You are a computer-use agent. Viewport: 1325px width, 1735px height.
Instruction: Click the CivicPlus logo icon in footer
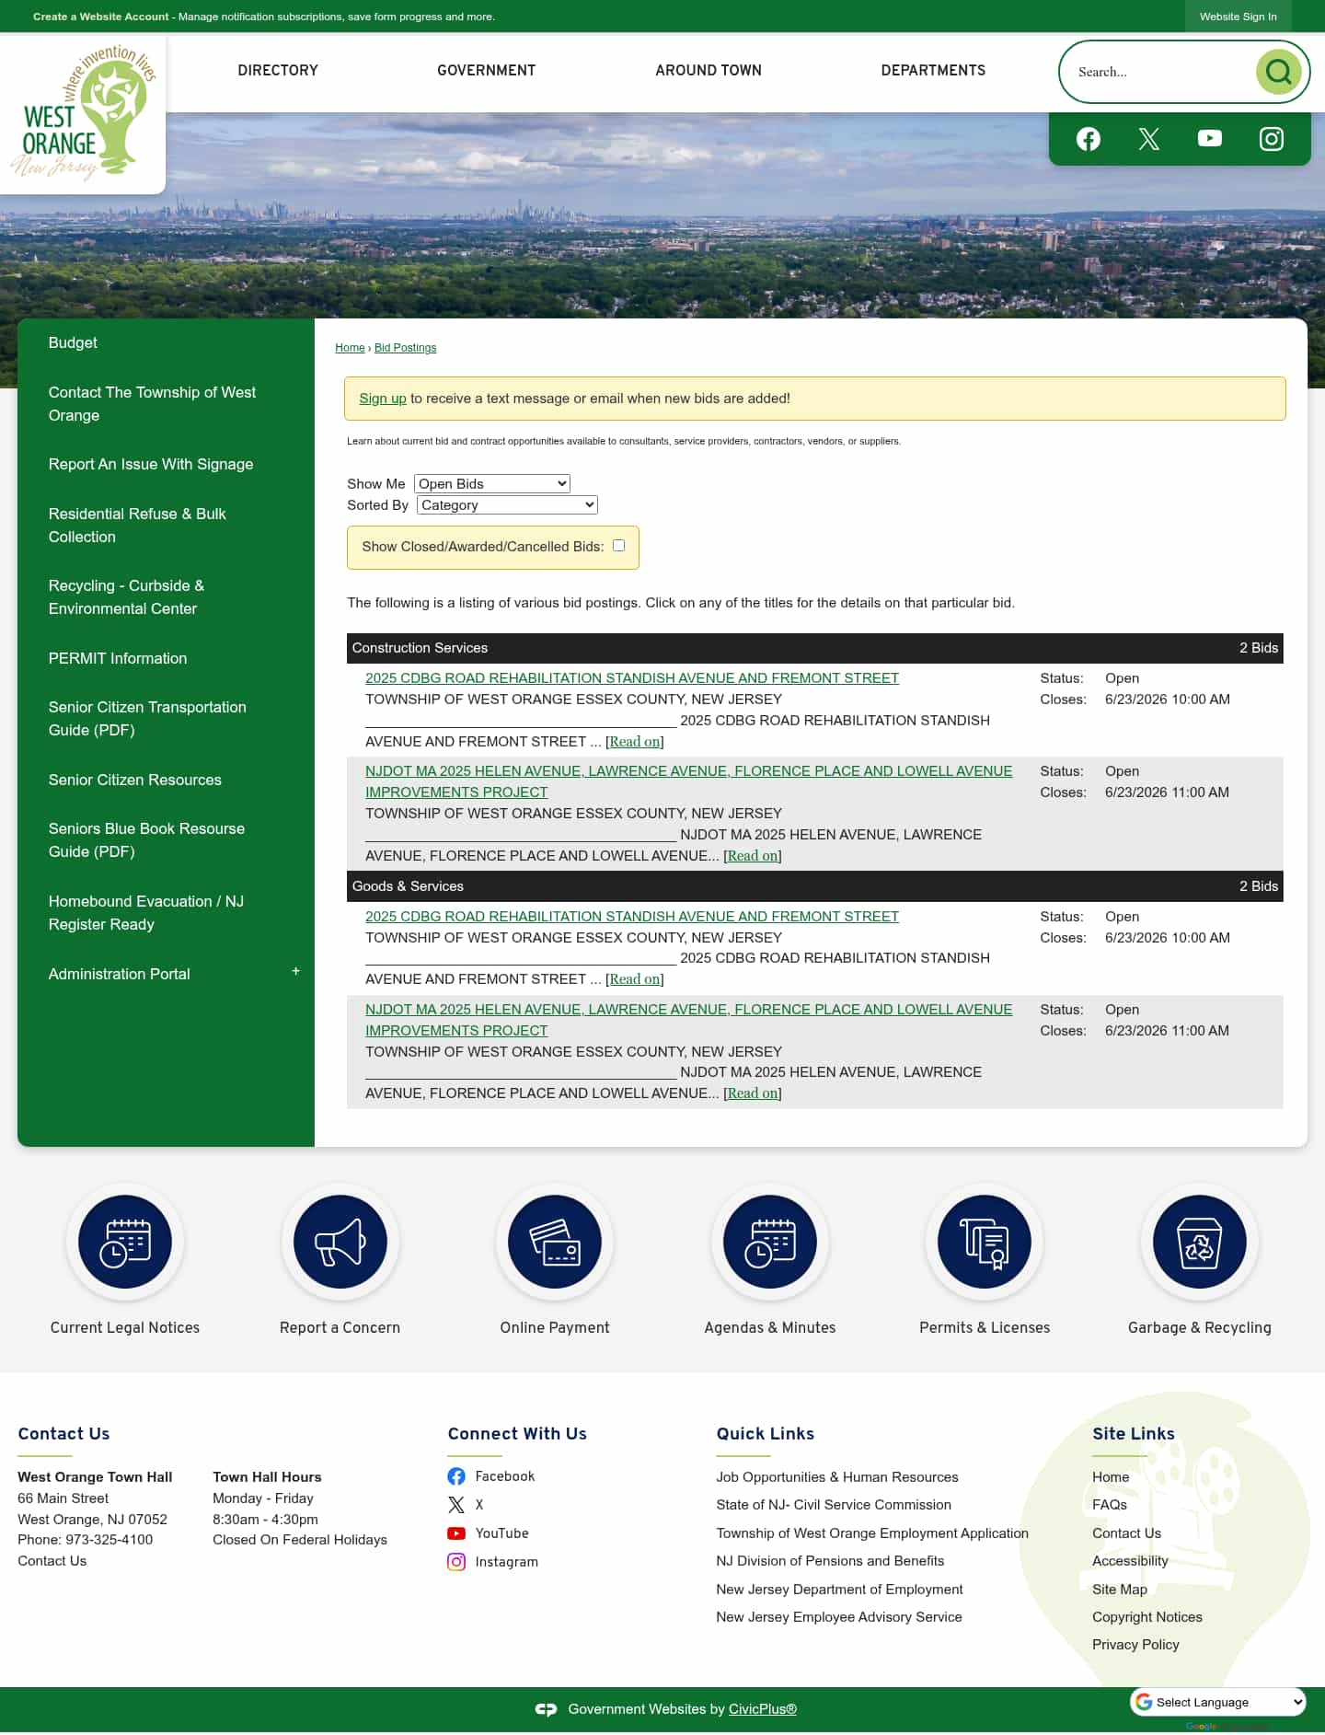tap(547, 1709)
